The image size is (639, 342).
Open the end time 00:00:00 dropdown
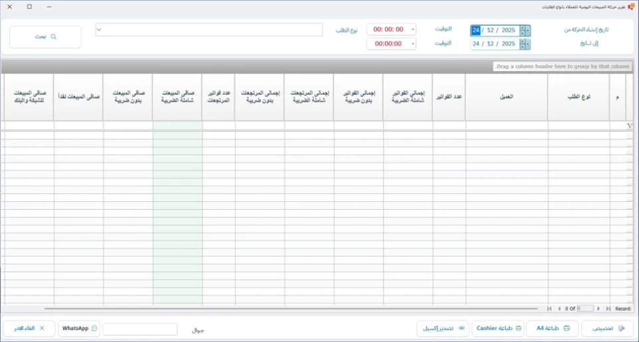coord(413,44)
